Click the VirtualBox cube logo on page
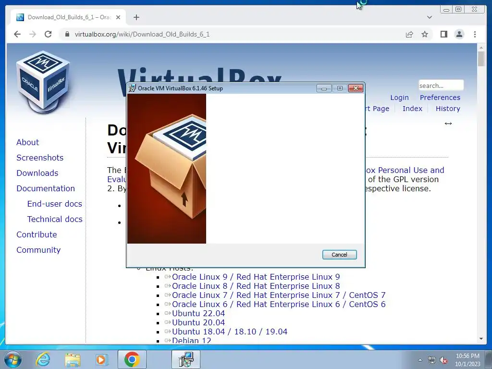This screenshot has width=492, height=369. click(43, 82)
